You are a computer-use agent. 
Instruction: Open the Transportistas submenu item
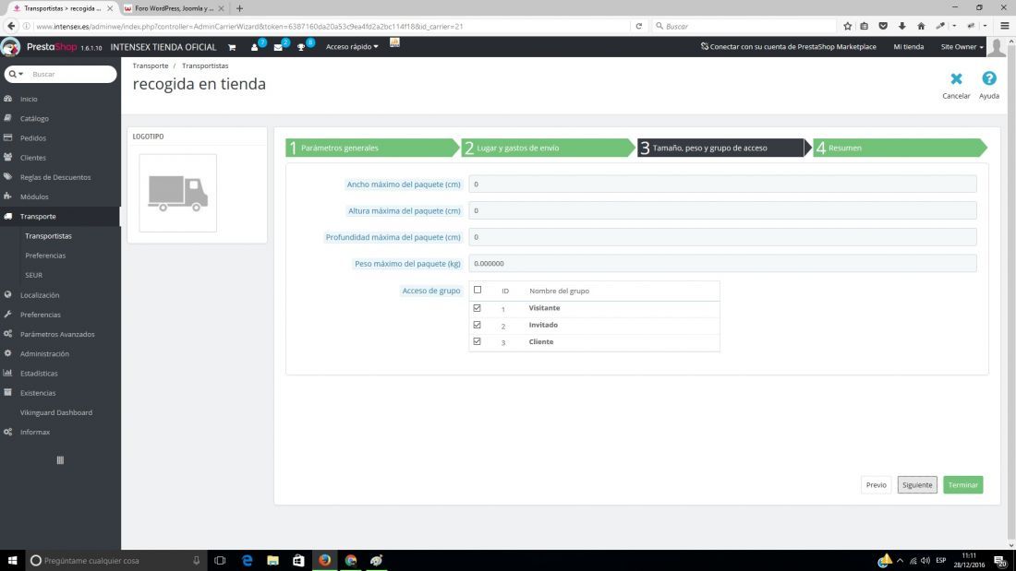pyautogui.click(x=48, y=236)
